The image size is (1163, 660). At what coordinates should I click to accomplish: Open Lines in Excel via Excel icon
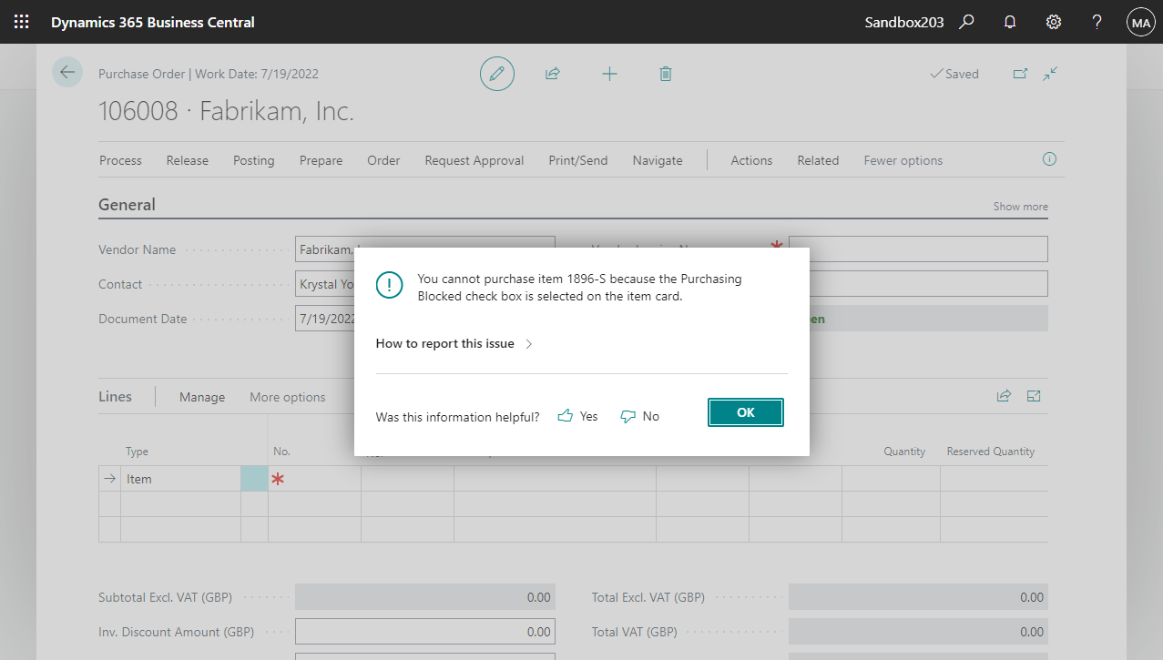[x=1033, y=396]
